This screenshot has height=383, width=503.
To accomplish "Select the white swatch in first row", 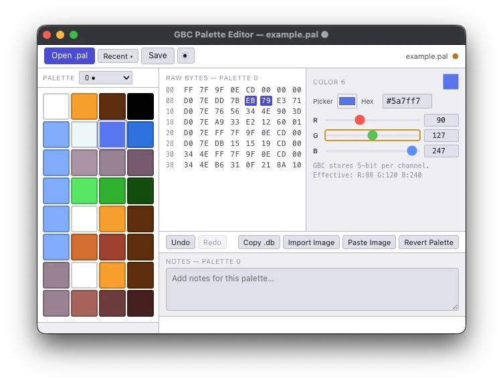I will (56, 106).
